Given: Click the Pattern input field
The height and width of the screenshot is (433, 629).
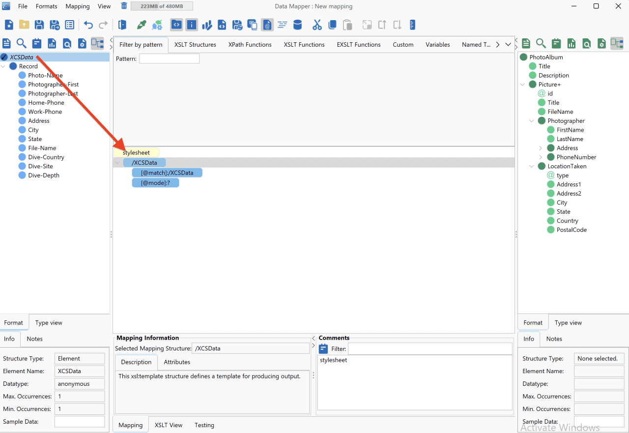Looking at the screenshot, I should tap(170, 58).
